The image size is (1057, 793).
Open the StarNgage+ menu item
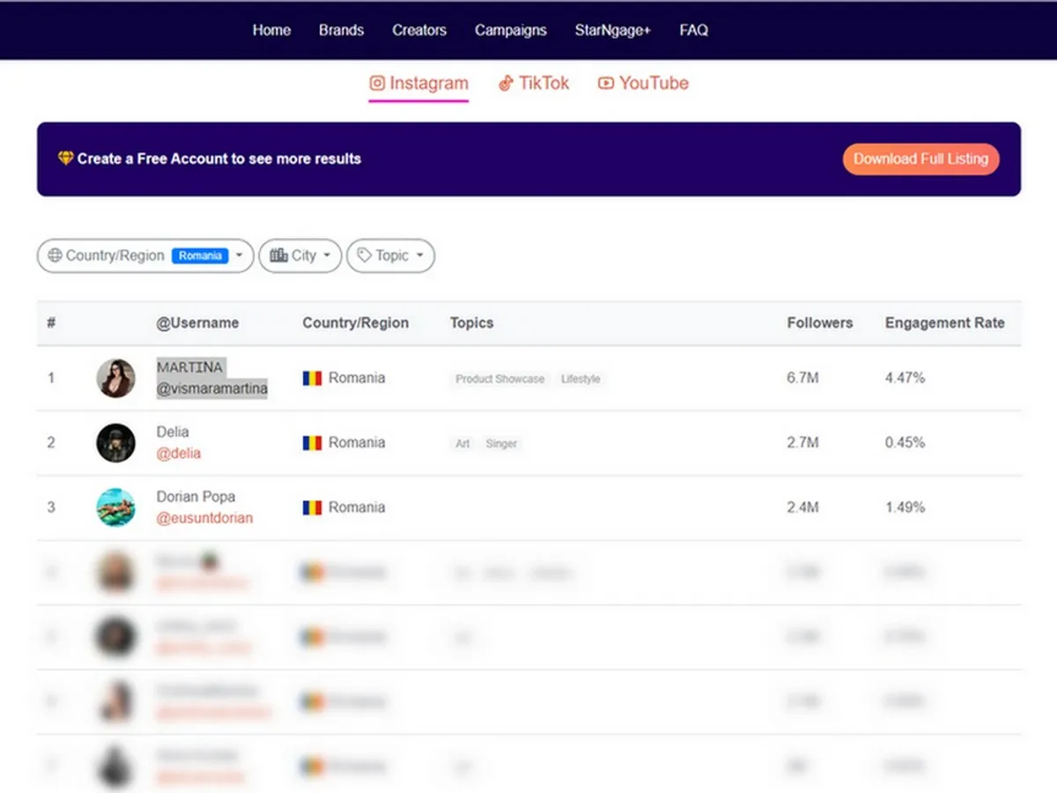612,30
